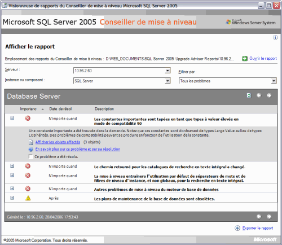Expand the plans de maintenance obsolètes row
This screenshot has height=245, width=282.
12,198
